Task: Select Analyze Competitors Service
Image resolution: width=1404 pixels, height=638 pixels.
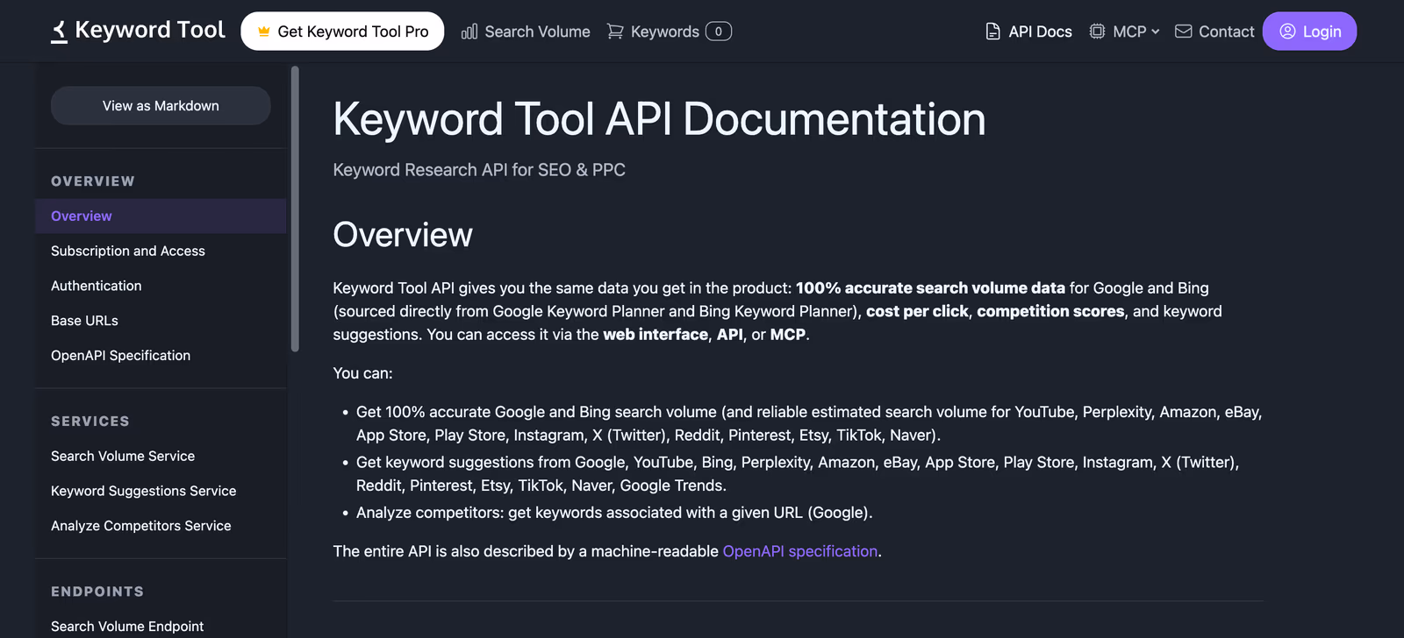Action: click(x=141, y=526)
